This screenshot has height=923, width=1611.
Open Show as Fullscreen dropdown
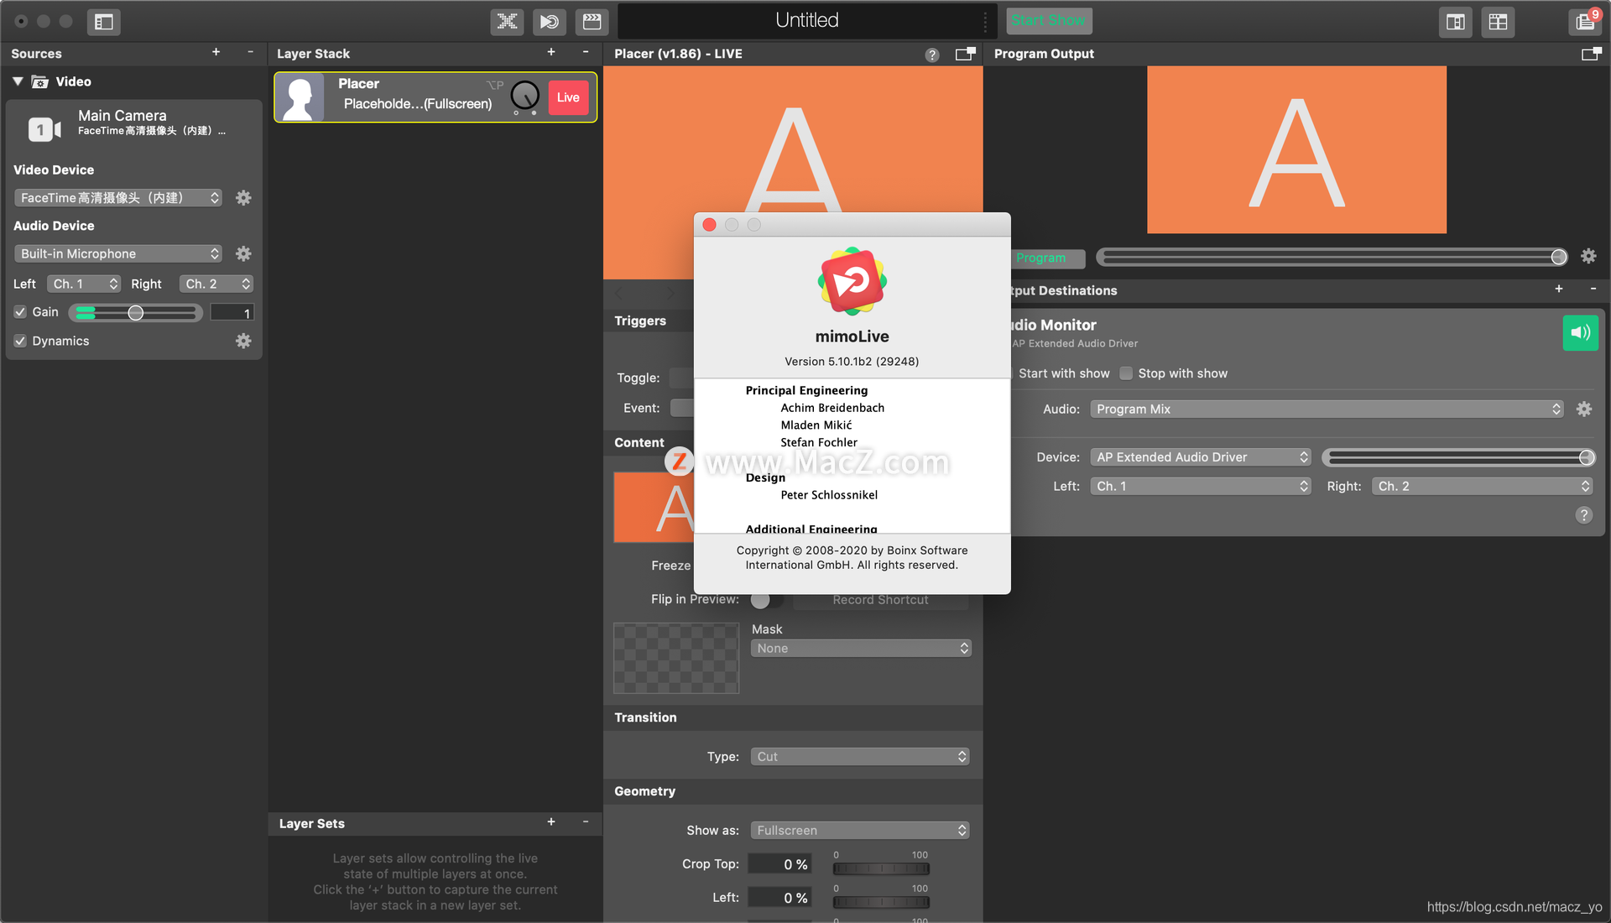click(x=860, y=830)
